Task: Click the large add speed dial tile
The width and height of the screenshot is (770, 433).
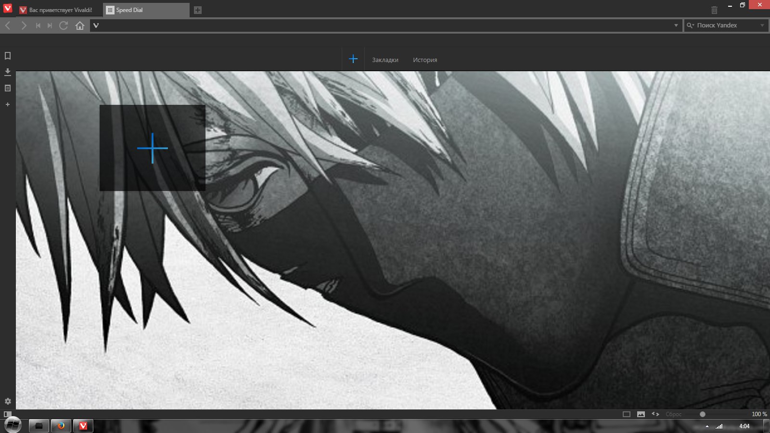Action: point(153,148)
